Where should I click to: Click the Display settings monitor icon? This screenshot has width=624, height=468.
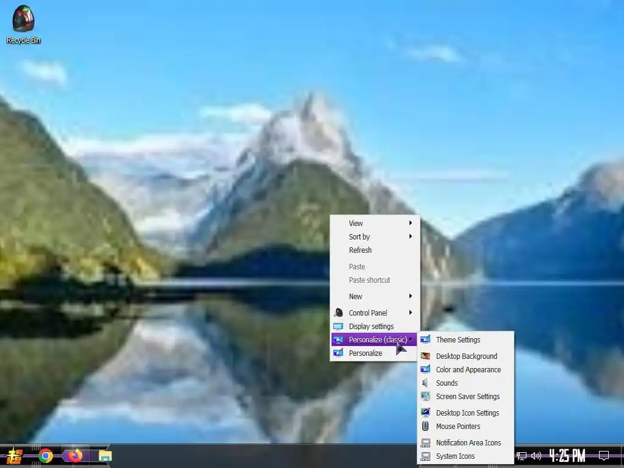coord(338,327)
